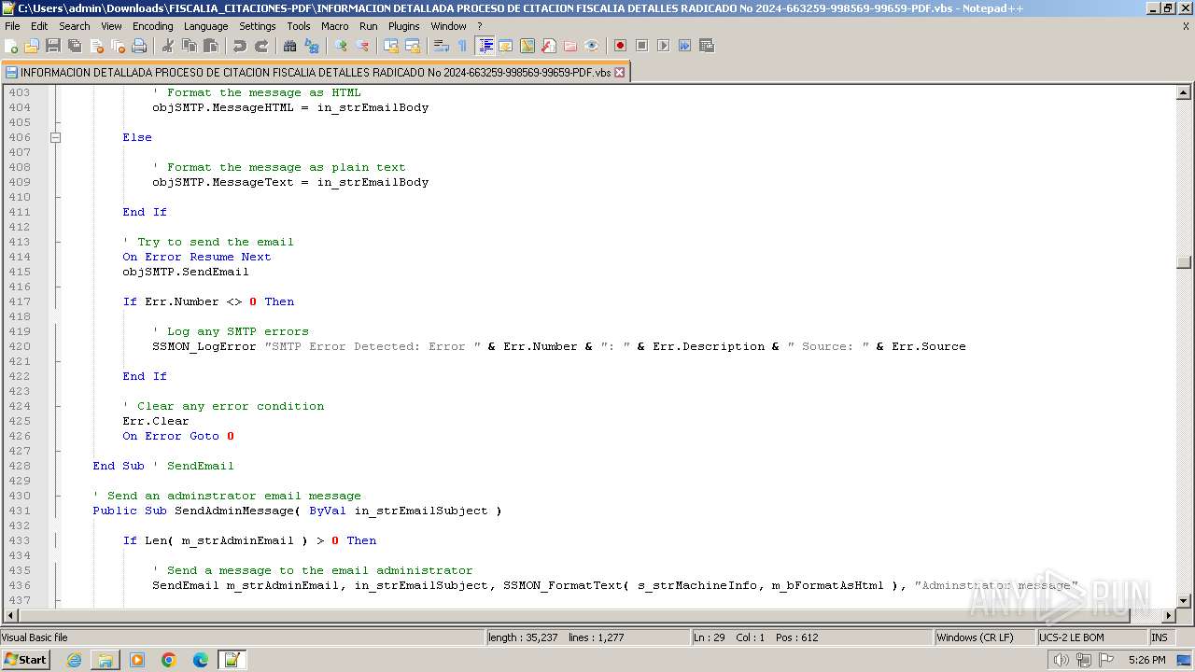This screenshot has width=1195, height=672.
Task: Redo the action using the toolbar arrow
Action: 261,46
